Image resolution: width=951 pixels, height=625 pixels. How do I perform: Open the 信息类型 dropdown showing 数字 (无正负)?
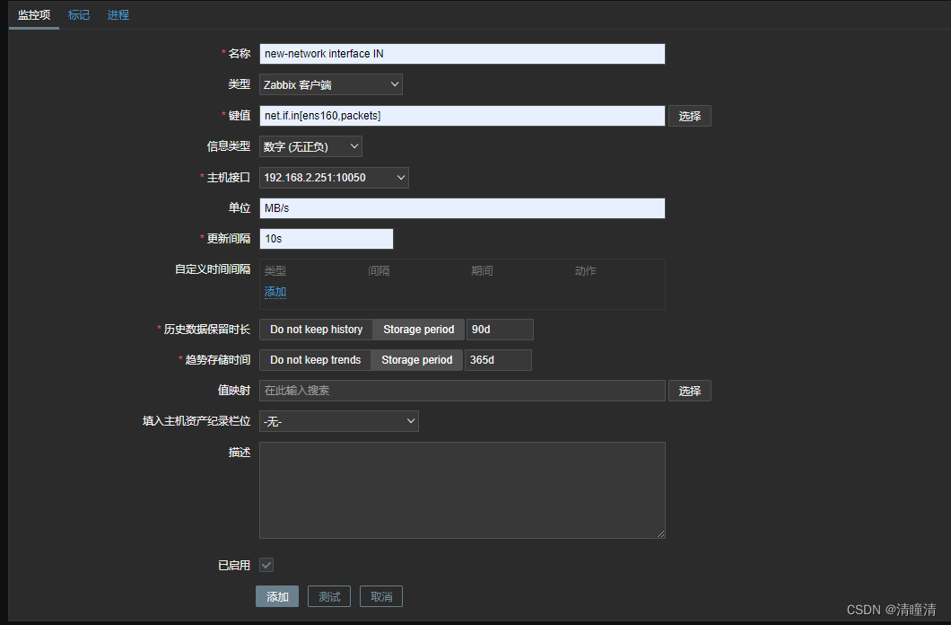[x=310, y=147]
